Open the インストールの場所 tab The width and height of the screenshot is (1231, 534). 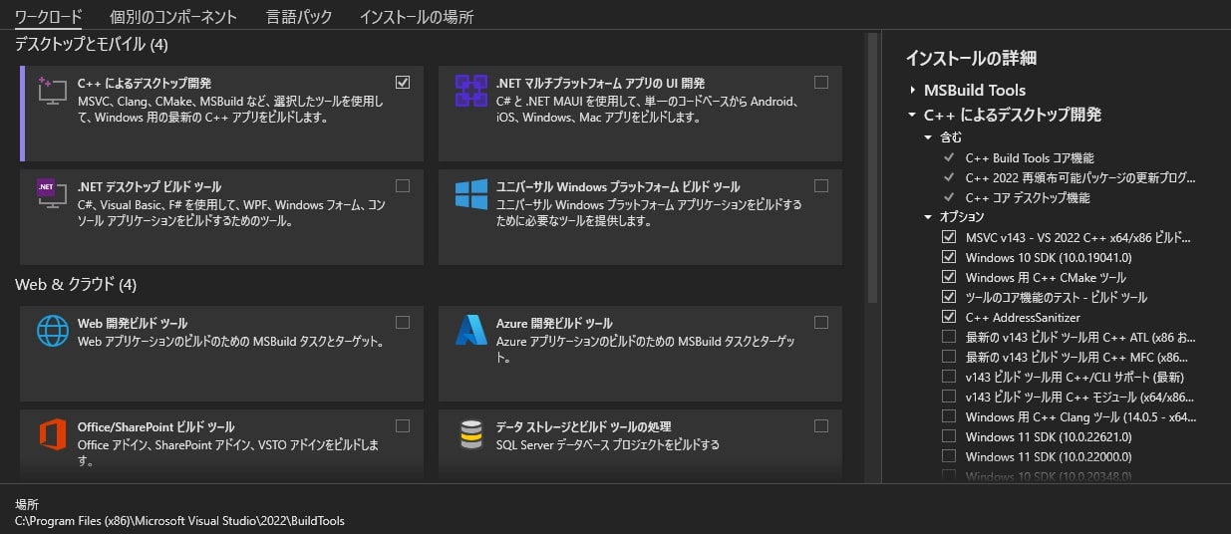coord(416,17)
